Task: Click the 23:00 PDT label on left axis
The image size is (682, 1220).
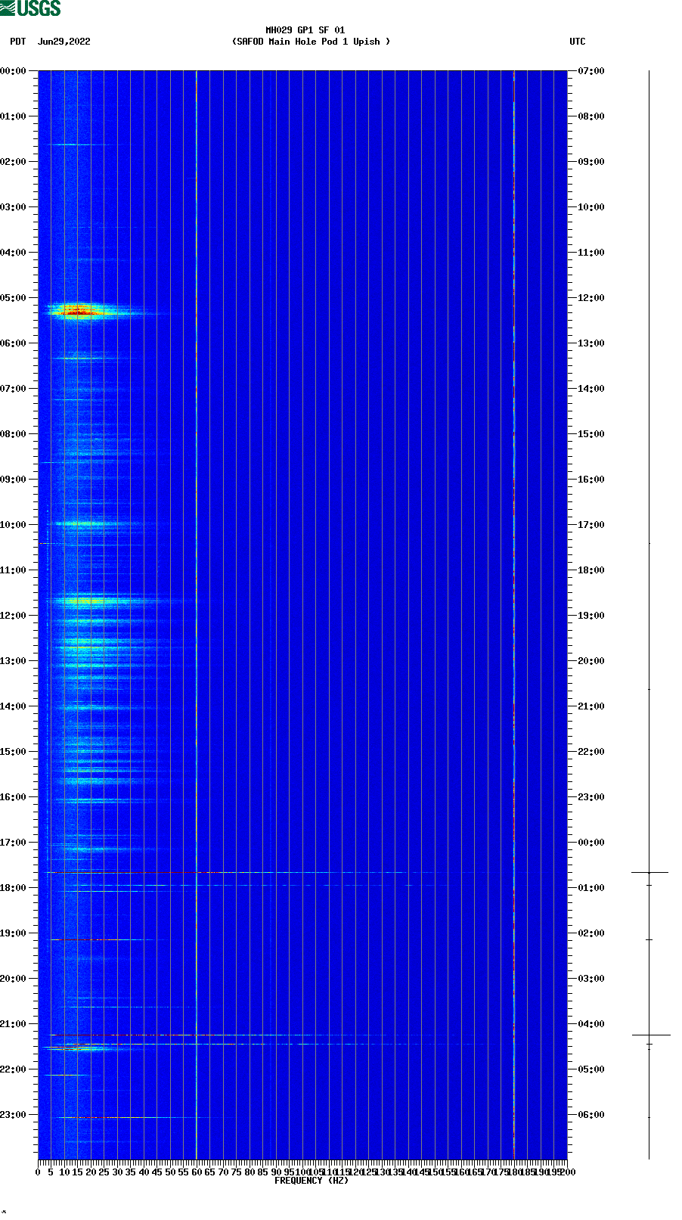Action: click(x=14, y=1115)
